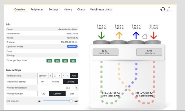This screenshot has height=111, width=185.
Task: Click the house icon between arrows
Action: tap(145, 36)
